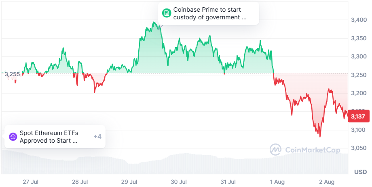The width and height of the screenshot is (372, 187).
Task: Select the 29 Jul date label
Action: click(129, 182)
